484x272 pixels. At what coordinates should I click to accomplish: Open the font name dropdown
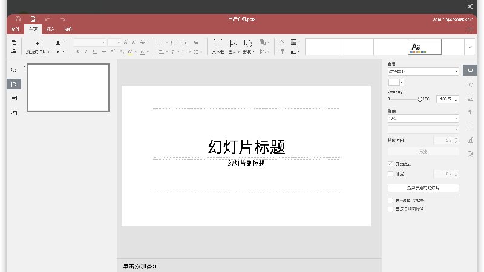[103, 42]
